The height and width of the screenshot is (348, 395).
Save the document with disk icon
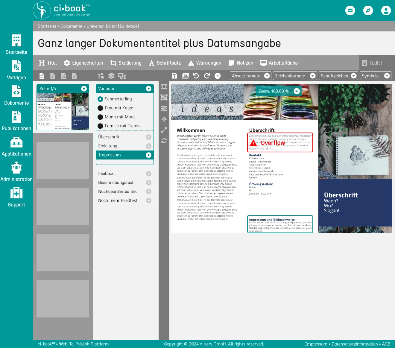174,76
